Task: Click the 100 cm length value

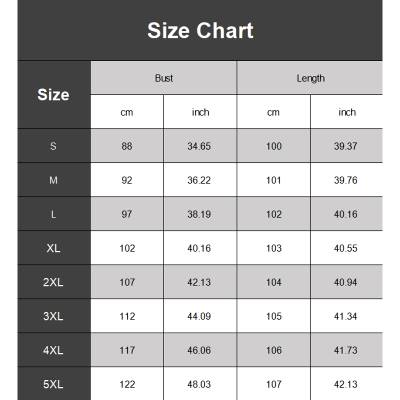Action: pyautogui.click(x=273, y=146)
